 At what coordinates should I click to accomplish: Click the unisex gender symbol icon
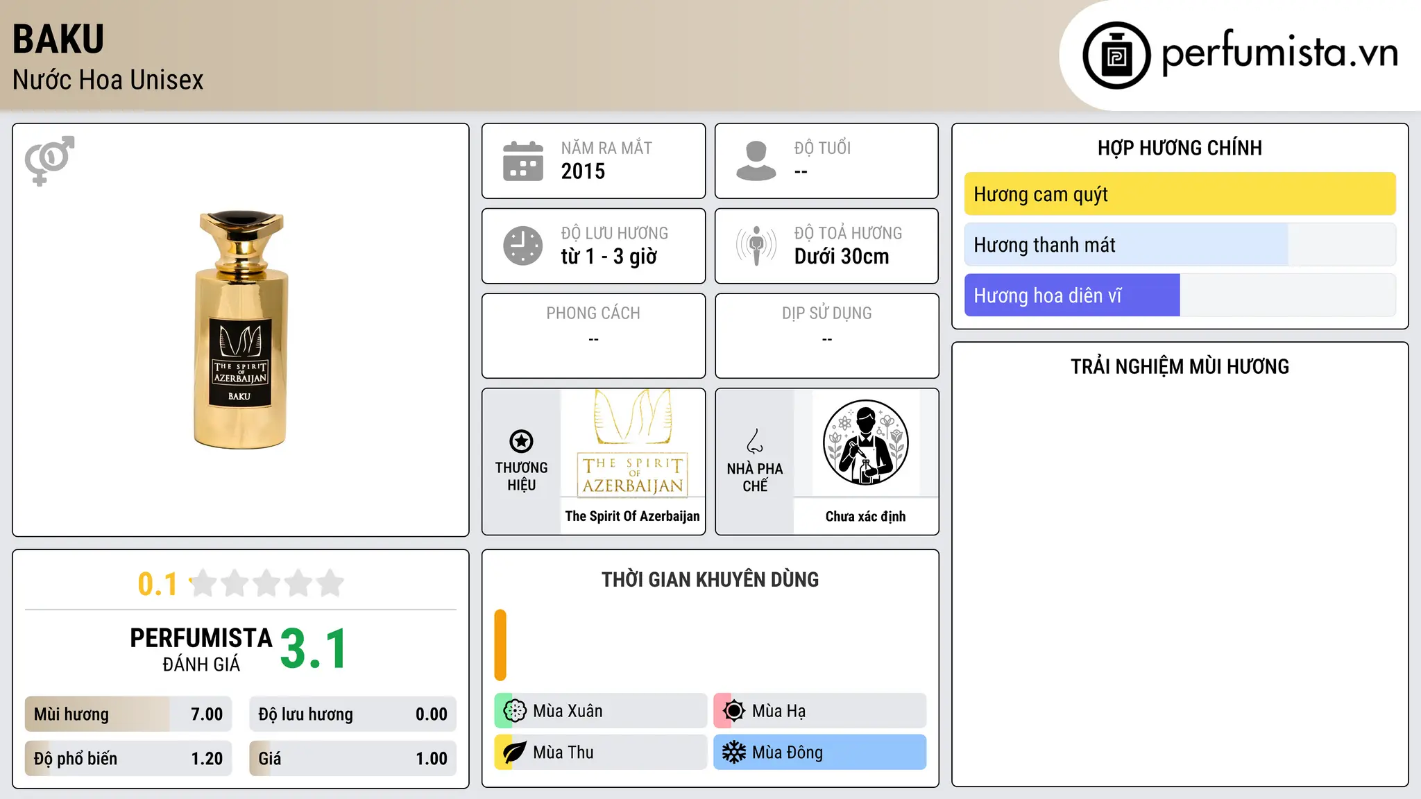click(x=49, y=161)
